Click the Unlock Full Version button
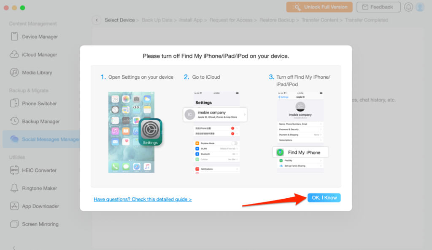The height and width of the screenshot is (250, 432). (319, 7)
